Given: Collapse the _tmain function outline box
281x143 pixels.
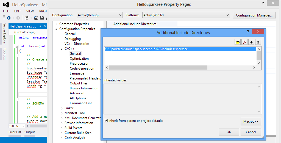Looking at the screenshot, I should 17,46.
